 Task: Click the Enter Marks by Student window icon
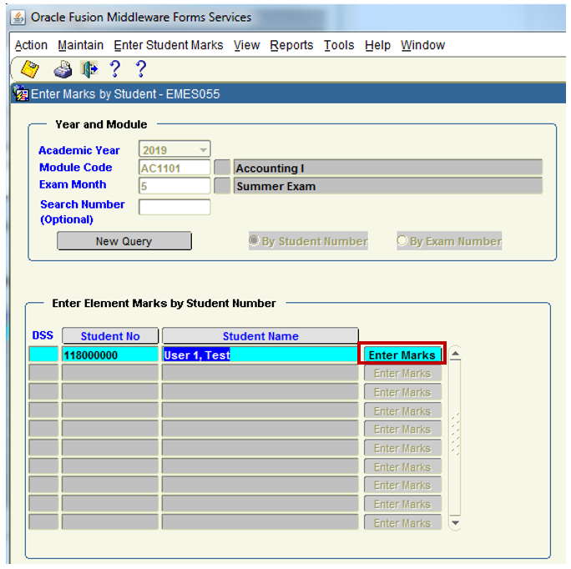coord(21,94)
